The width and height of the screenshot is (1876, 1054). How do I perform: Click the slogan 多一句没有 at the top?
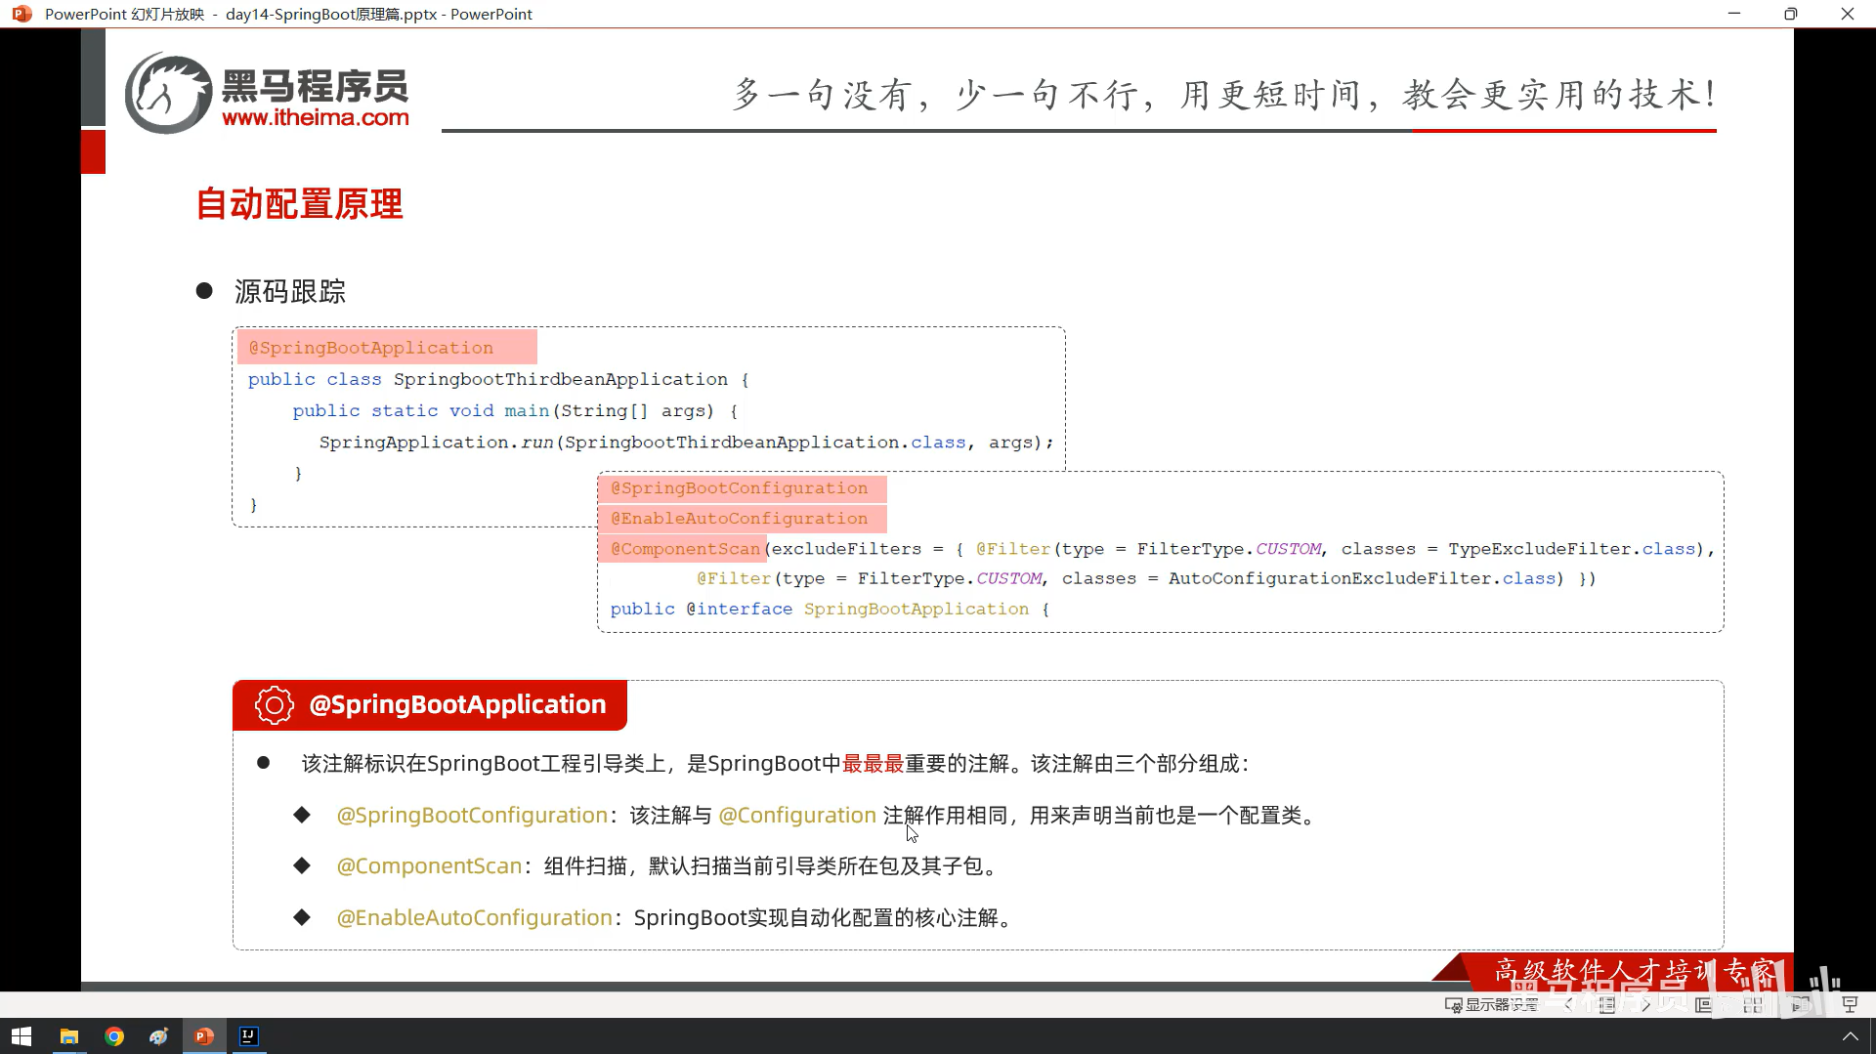point(825,95)
